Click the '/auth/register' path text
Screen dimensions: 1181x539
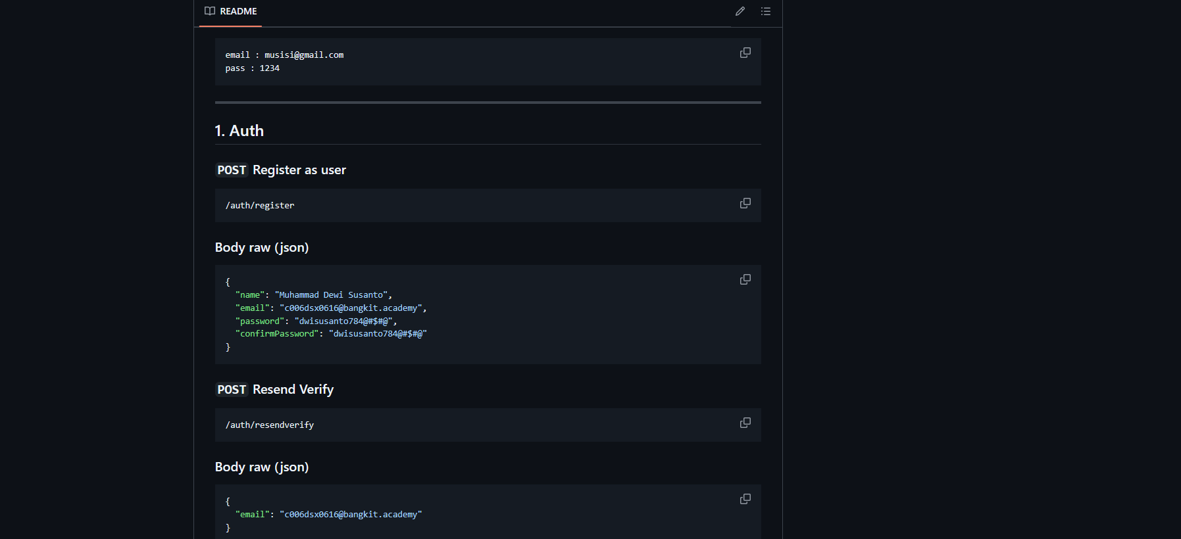260,206
